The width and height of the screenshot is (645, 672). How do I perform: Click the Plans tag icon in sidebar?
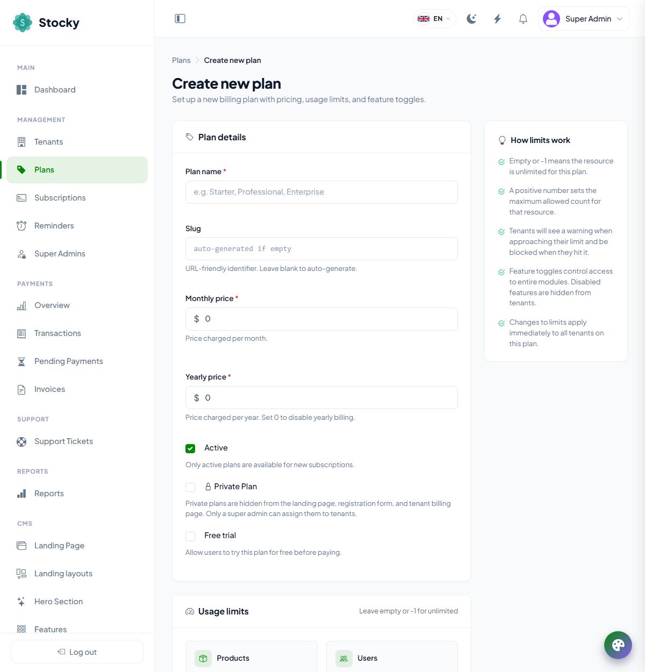coord(21,170)
